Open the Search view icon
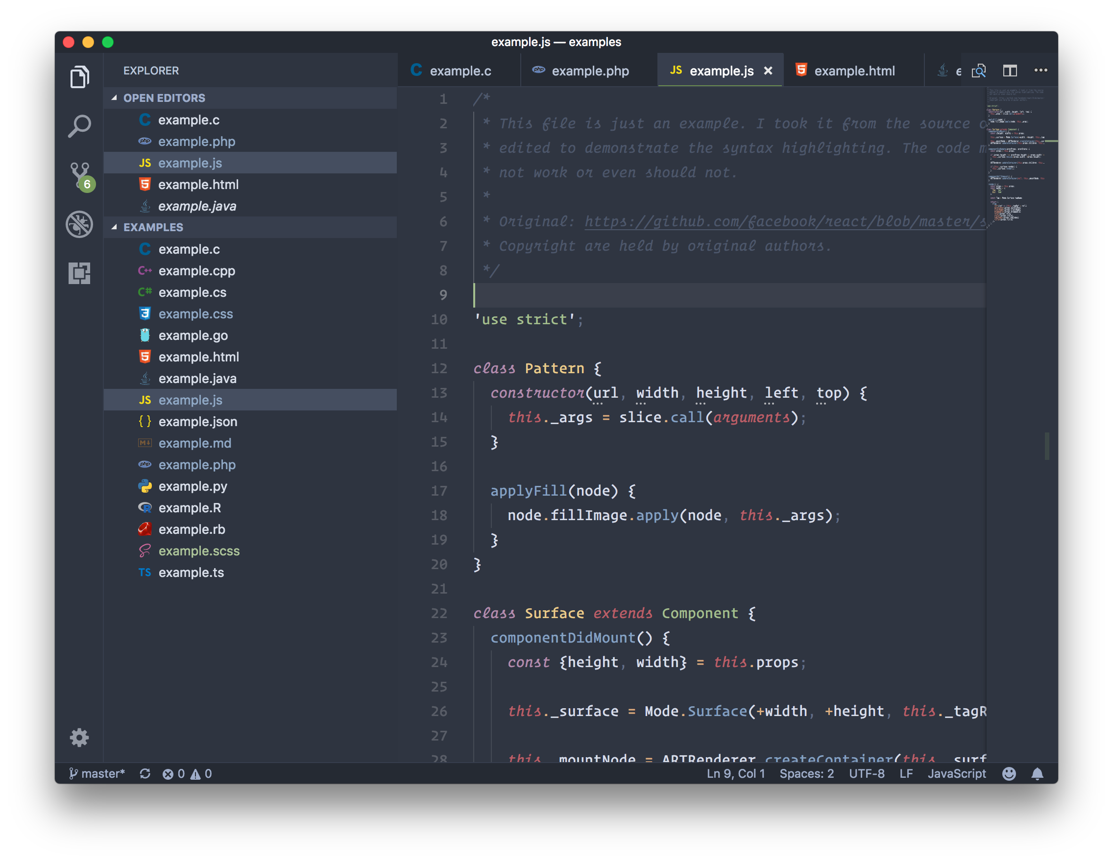This screenshot has height=862, width=1113. (x=79, y=126)
